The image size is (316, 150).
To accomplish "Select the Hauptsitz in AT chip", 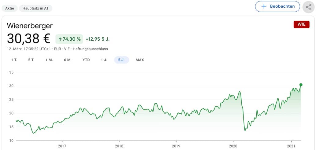I will point(36,9).
